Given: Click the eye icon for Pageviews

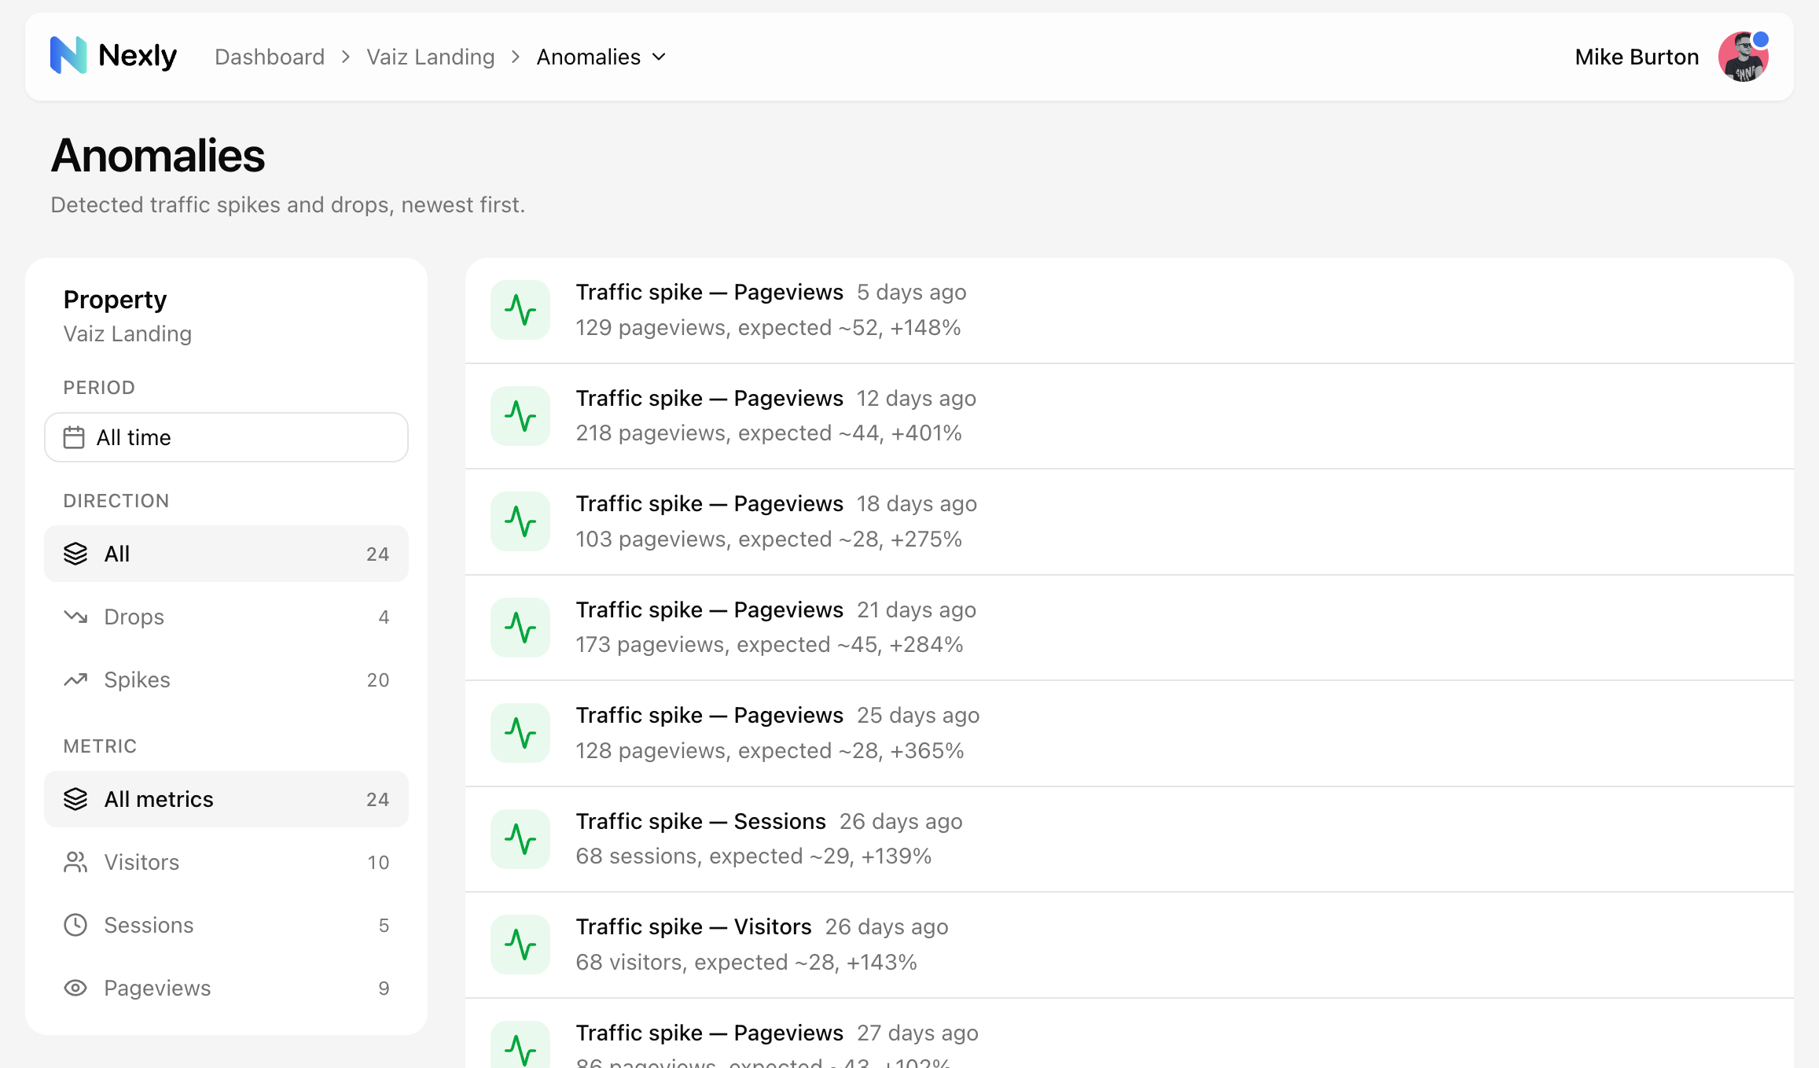Looking at the screenshot, I should click(x=75, y=988).
